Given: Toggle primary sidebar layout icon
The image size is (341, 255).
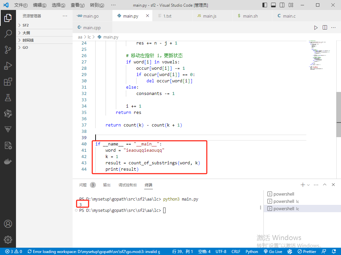Looking at the screenshot, I should 265,5.
